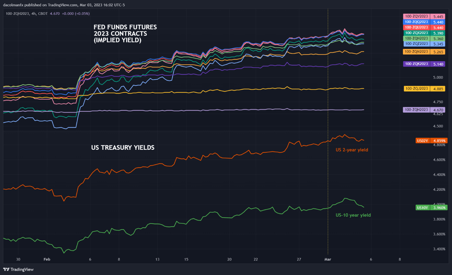Click the teal 100-ZQX2023 contract tag
This screenshot has height=275, width=452.
click(x=416, y=33)
